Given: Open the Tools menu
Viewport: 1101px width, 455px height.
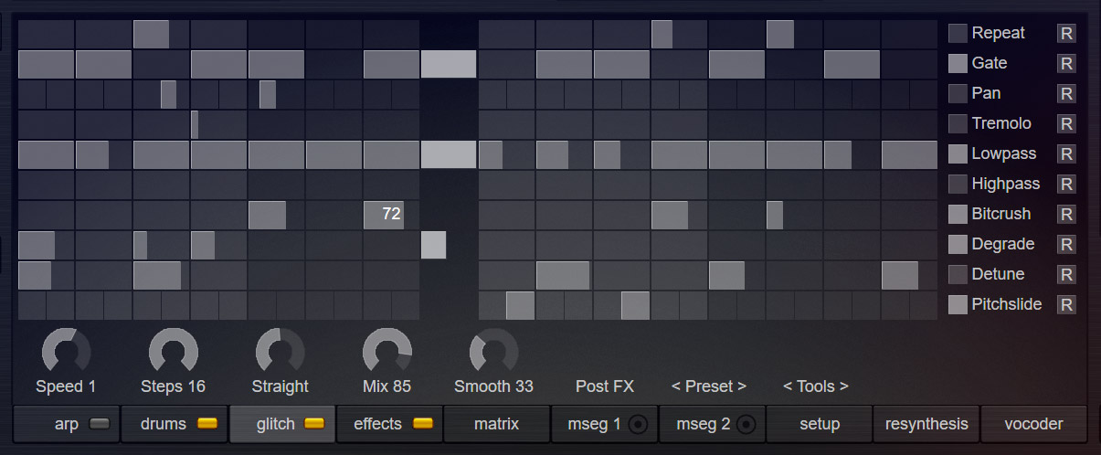Looking at the screenshot, I should click(816, 386).
